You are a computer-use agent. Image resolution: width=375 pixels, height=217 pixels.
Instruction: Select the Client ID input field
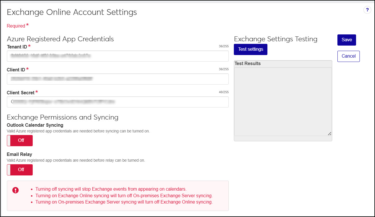coord(118,79)
